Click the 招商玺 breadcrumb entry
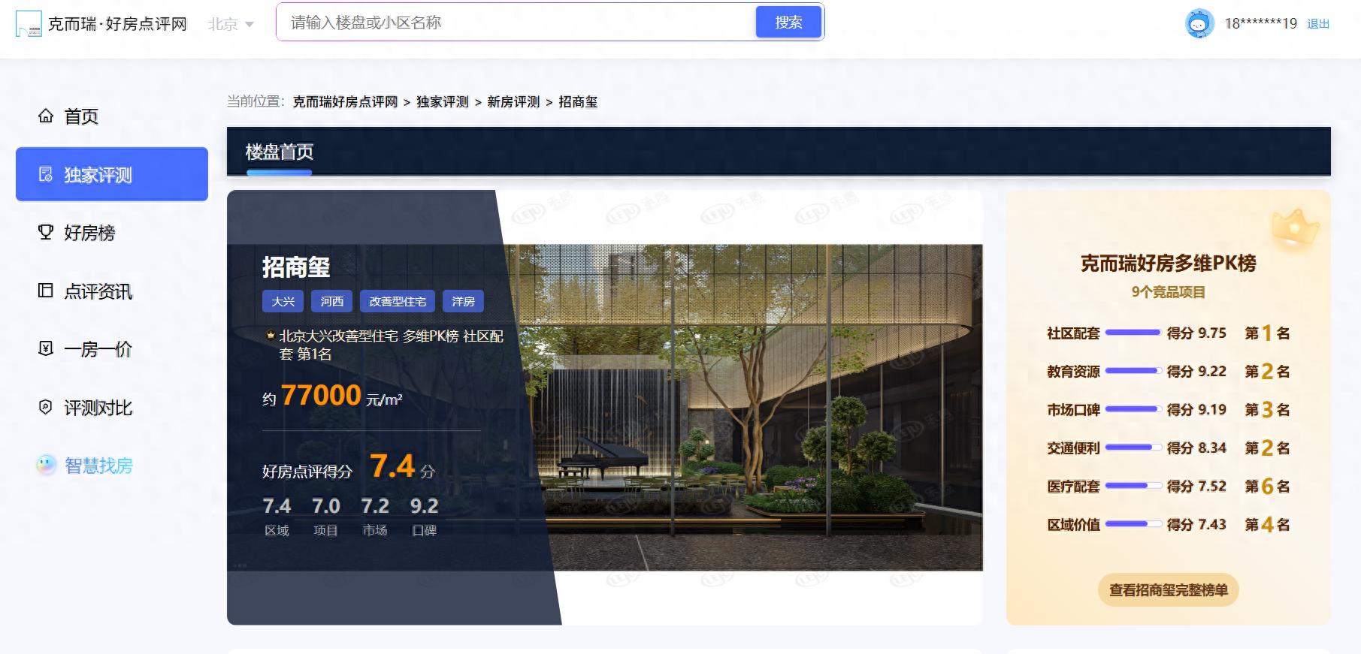Image resolution: width=1361 pixels, height=654 pixels. coord(578,102)
